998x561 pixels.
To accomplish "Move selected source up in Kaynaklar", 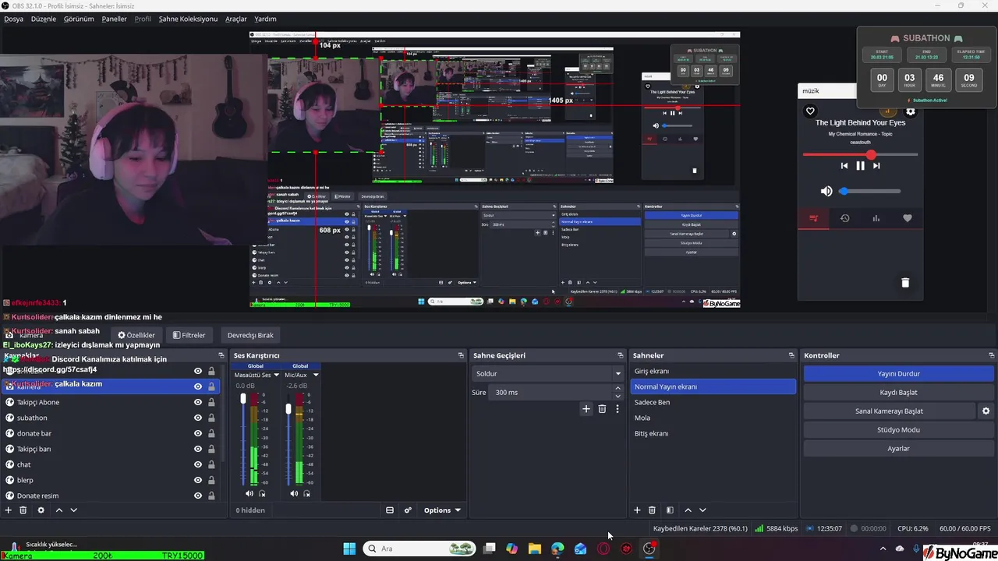I will click(58, 510).
